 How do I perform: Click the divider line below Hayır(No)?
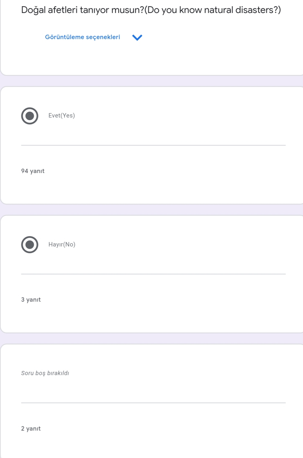tap(153, 274)
